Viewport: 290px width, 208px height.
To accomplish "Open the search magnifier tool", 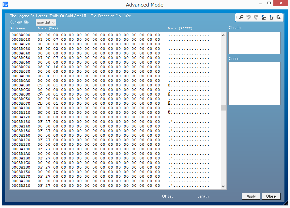I will coord(241,17).
